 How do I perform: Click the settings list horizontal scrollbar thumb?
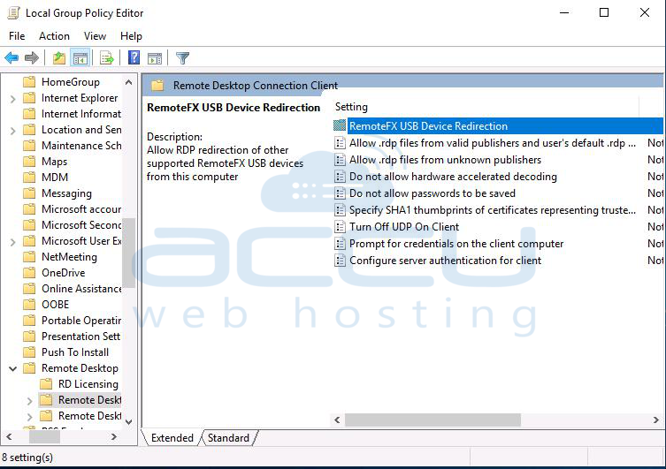[x=433, y=420]
